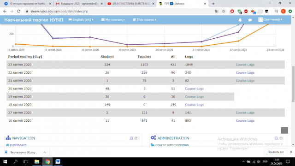295x166 pixels.
Task: Click the back-to-top arrow button
Action: click(284, 130)
